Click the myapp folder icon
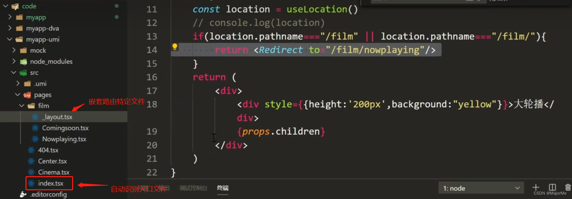The height and width of the screenshot is (199, 572). click(x=19, y=17)
